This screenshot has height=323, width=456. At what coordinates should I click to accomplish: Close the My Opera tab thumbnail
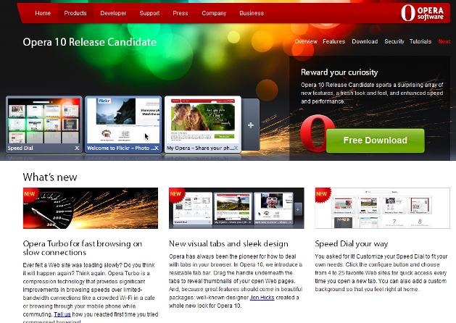[x=236, y=148]
